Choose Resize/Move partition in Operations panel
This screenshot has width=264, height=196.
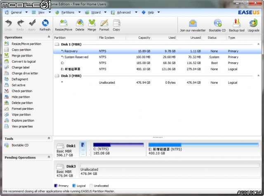(x=23, y=44)
